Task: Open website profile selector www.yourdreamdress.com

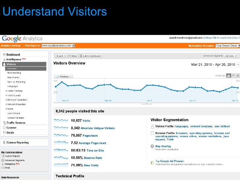Action: 58,45
